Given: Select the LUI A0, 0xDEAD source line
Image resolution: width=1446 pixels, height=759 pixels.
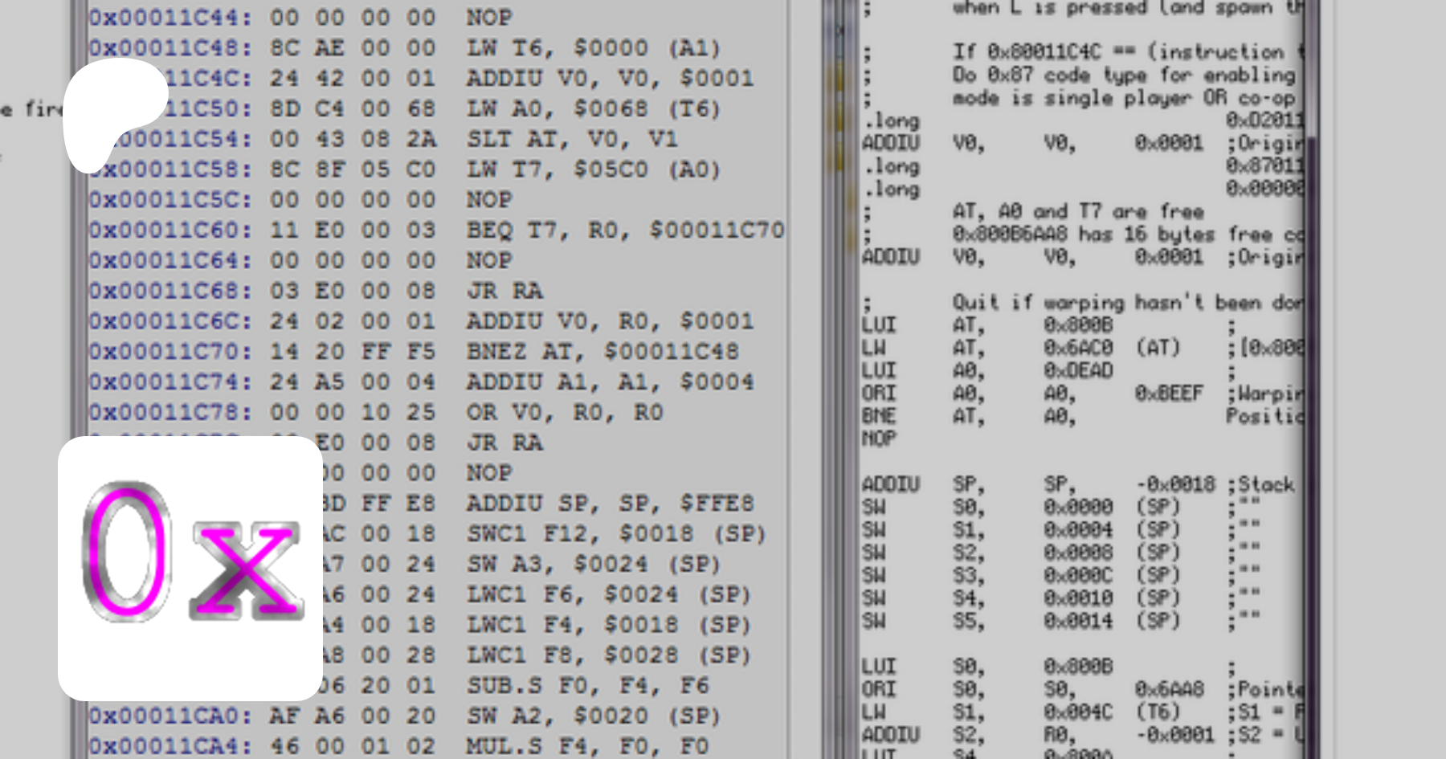Looking at the screenshot, I should point(987,371).
